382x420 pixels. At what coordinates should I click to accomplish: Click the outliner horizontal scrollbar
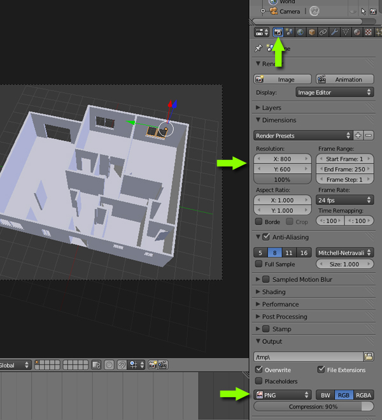click(x=307, y=22)
